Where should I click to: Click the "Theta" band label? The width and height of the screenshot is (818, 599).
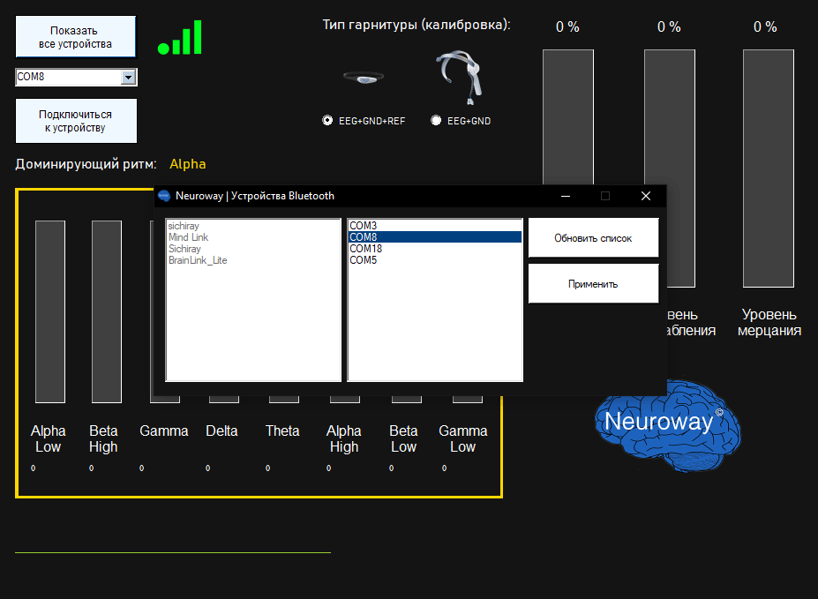click(282, 431)
